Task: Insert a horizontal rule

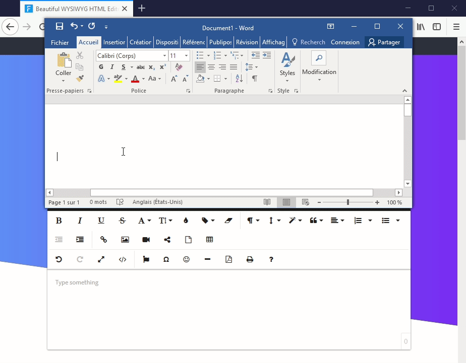Action: click(x=207, y=259)
